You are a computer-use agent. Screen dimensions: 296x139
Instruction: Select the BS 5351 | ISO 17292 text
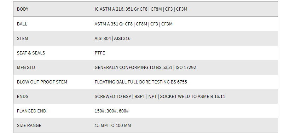point(176,68)
